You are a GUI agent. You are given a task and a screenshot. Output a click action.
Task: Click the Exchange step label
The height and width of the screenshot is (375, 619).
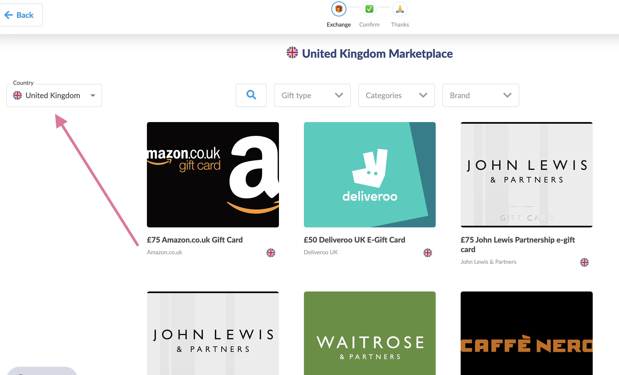tap(339, 24)
